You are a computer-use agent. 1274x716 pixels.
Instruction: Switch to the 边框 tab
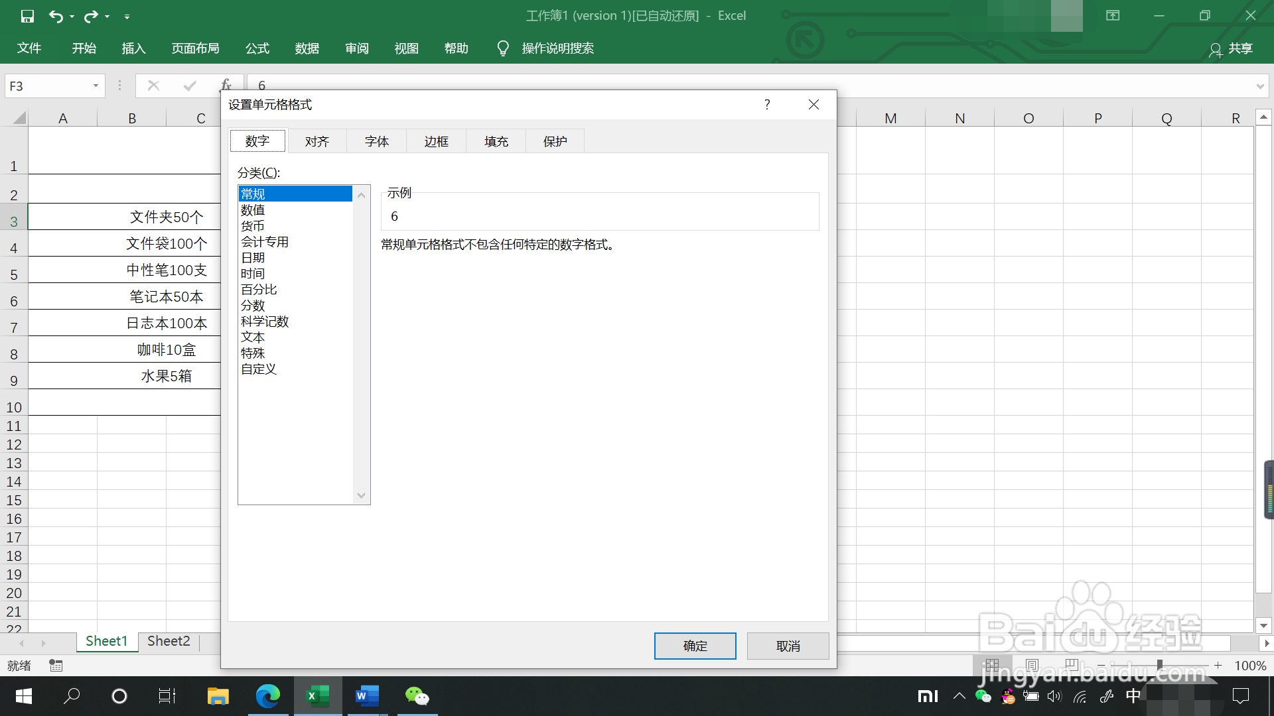[x=437, y=141]
